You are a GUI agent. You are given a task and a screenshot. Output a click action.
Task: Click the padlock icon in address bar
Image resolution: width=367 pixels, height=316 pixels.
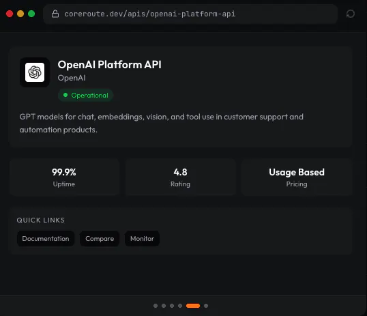(55, 14)
